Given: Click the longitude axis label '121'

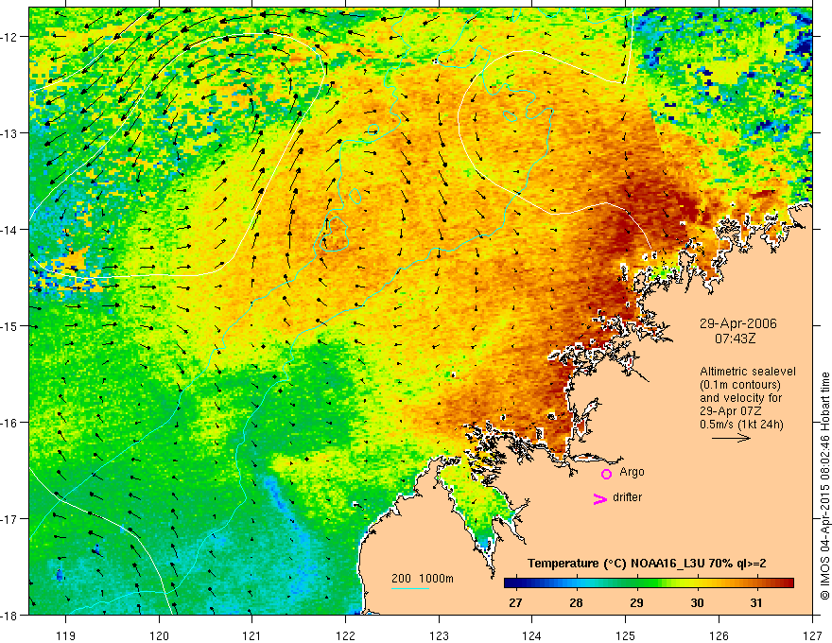Looking at the screenshot, I should [252, 635].
